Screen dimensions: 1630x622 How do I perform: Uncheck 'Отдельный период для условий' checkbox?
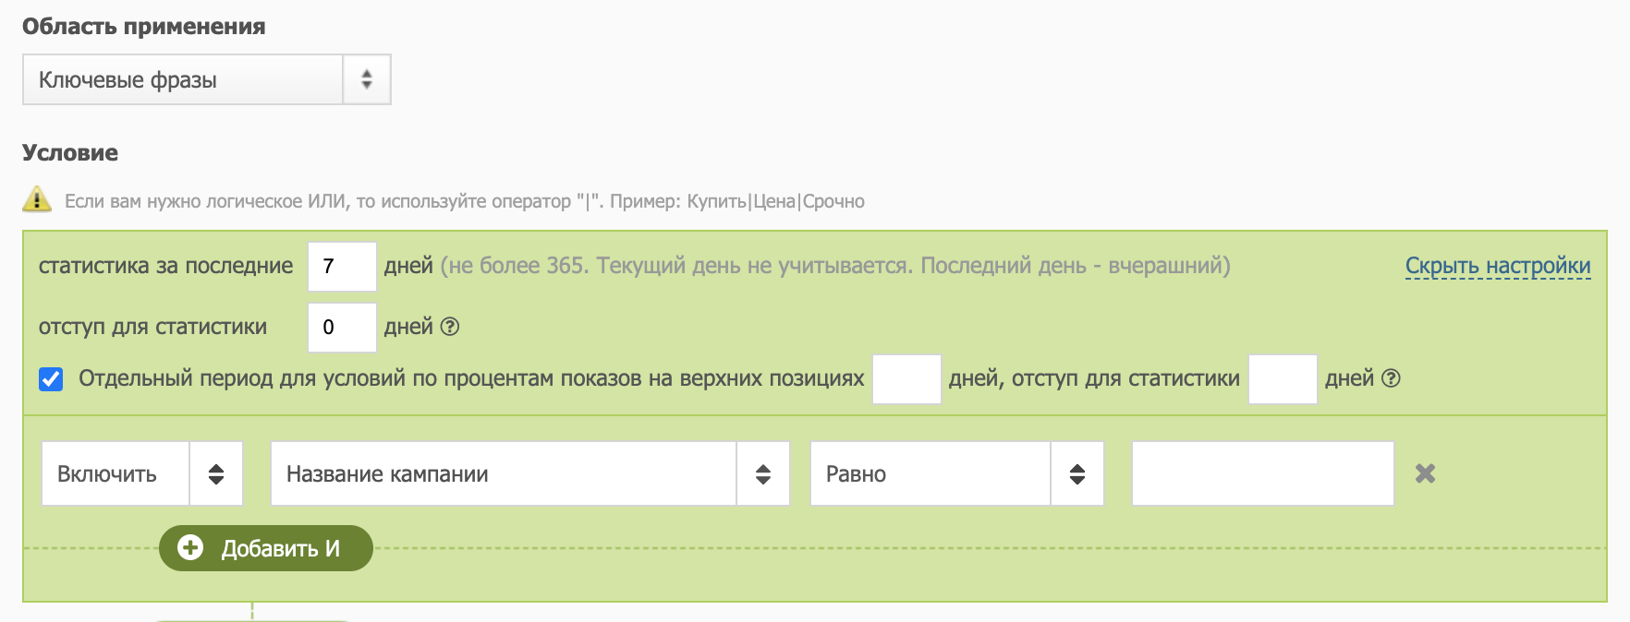(x=51, y=379)
